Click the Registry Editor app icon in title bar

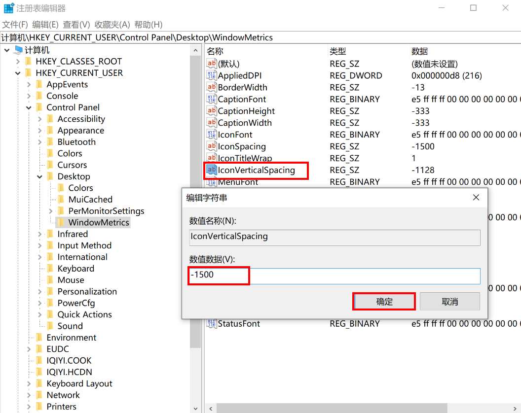pyautogui.click(x=9, y=8)
